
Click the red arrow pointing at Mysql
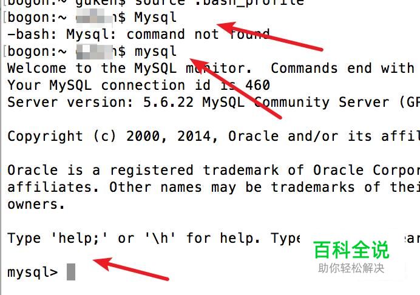pos(269,36)
